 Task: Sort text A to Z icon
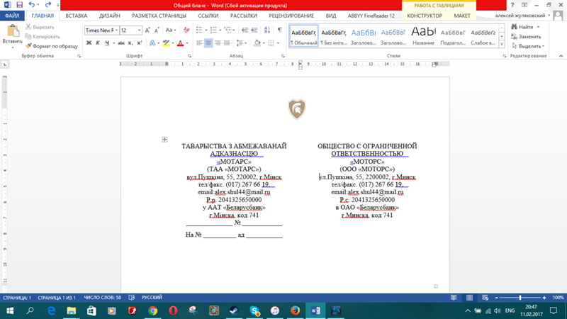click(267, 30)
